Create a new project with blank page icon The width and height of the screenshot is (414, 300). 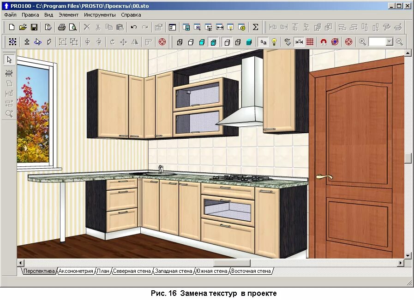(12, 27)
